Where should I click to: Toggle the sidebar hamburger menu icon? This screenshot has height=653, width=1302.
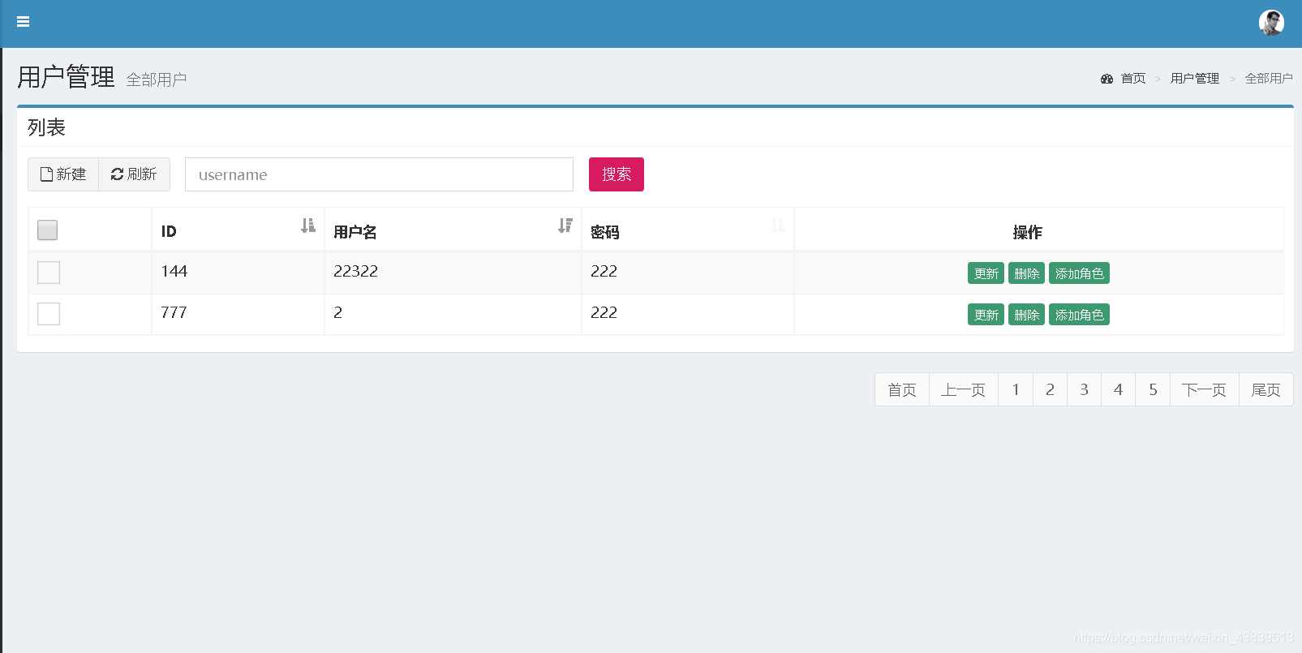(x=23, y=22)
